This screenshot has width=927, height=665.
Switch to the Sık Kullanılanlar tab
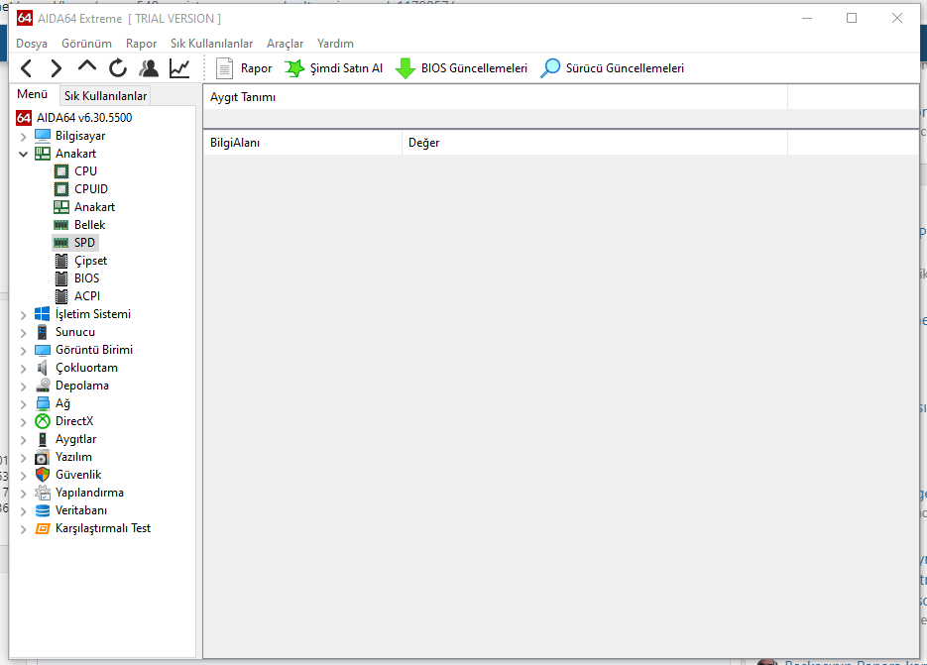click(x=105, y=96)
